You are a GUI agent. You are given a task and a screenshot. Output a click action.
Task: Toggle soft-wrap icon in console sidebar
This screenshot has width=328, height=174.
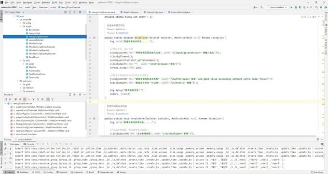coord(10,158)
